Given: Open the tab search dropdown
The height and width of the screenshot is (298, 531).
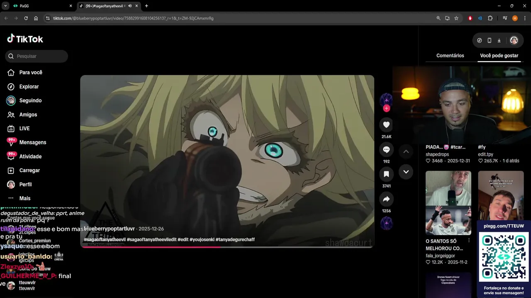Looking at the screenshot, I should click(x=5, y=6).
